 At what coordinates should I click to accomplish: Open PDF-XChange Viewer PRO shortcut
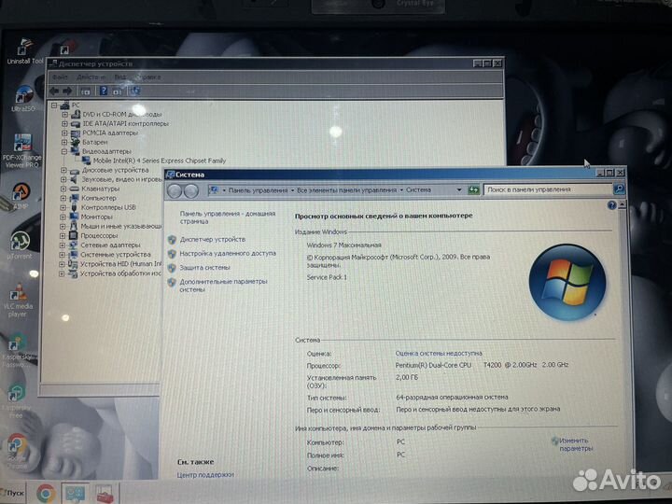(x=22, y=151)
